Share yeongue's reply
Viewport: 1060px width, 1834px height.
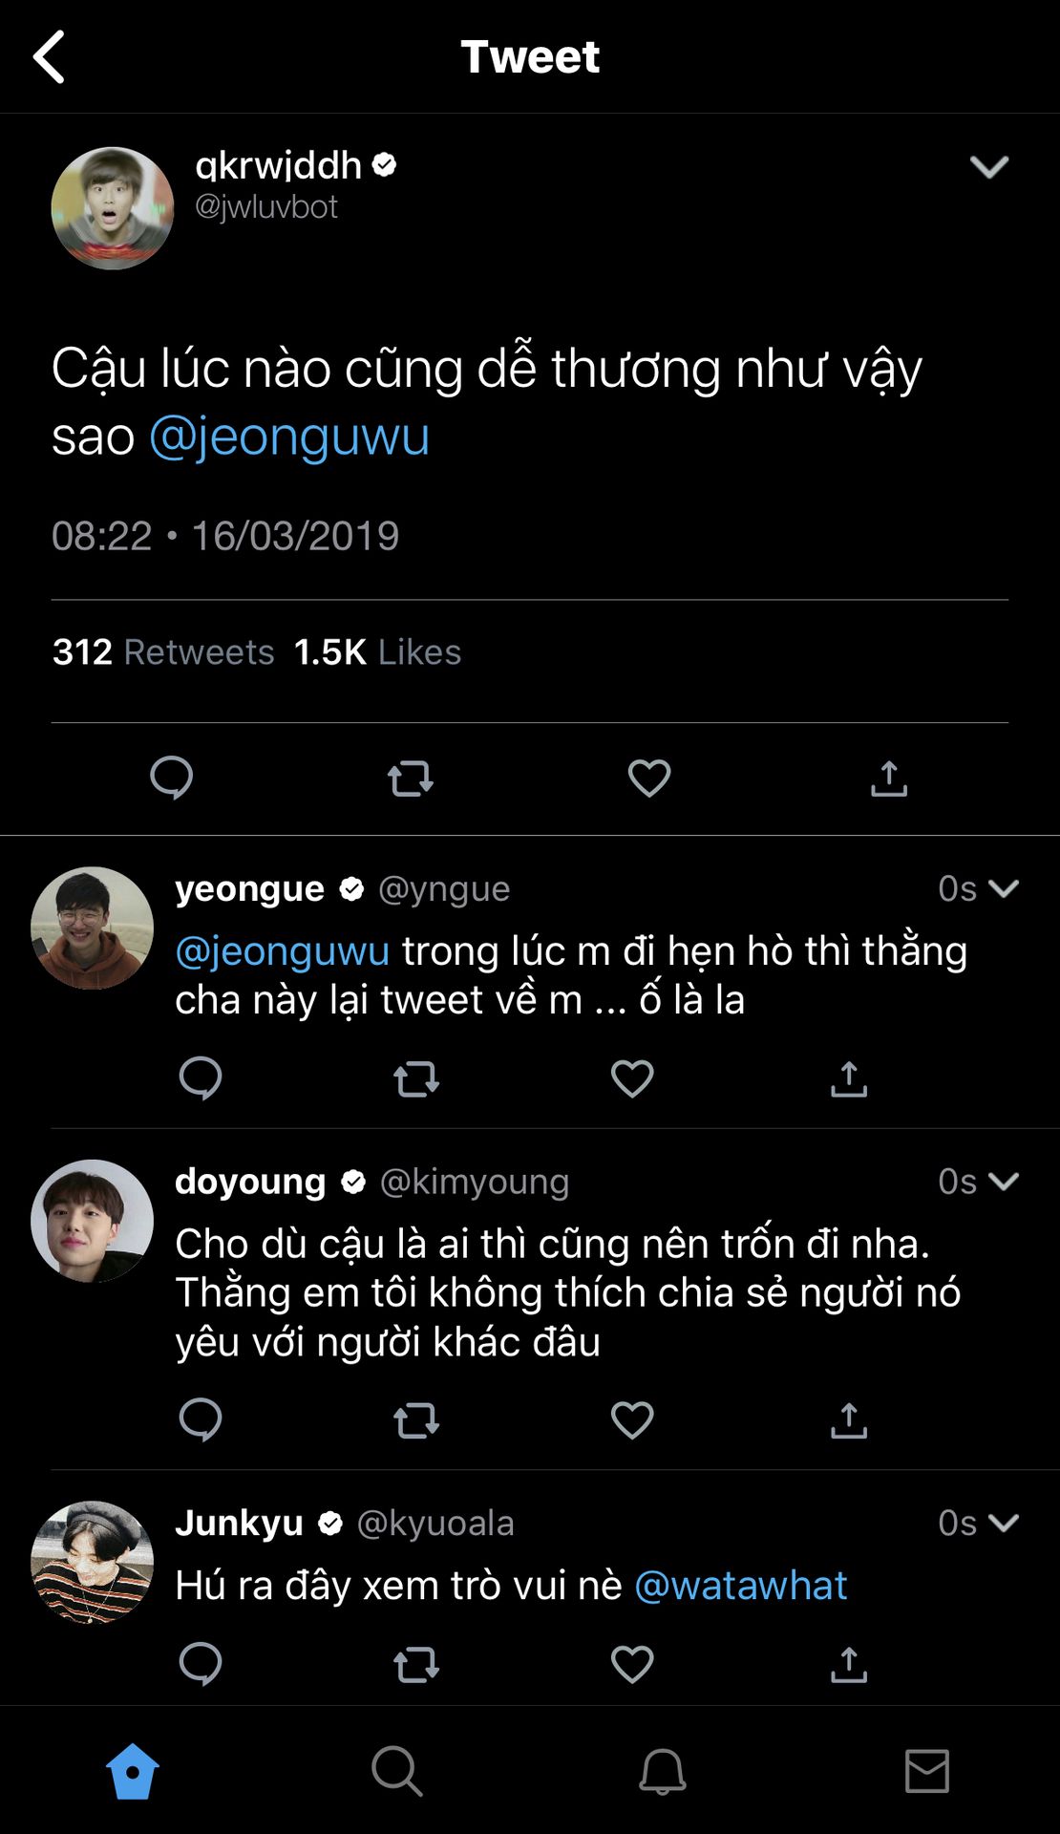(848, 1078)
